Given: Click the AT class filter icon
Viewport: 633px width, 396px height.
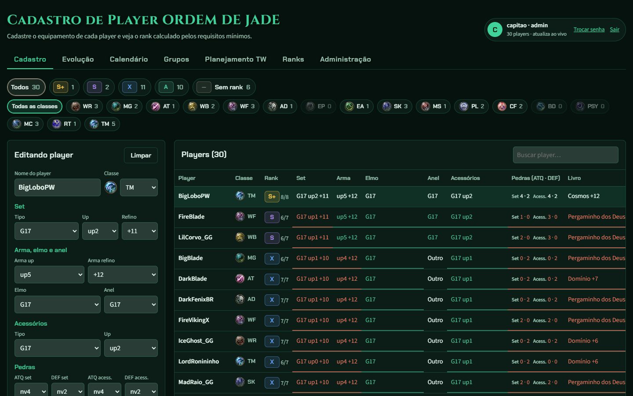Looking at the screenshot, I should 156,106.
